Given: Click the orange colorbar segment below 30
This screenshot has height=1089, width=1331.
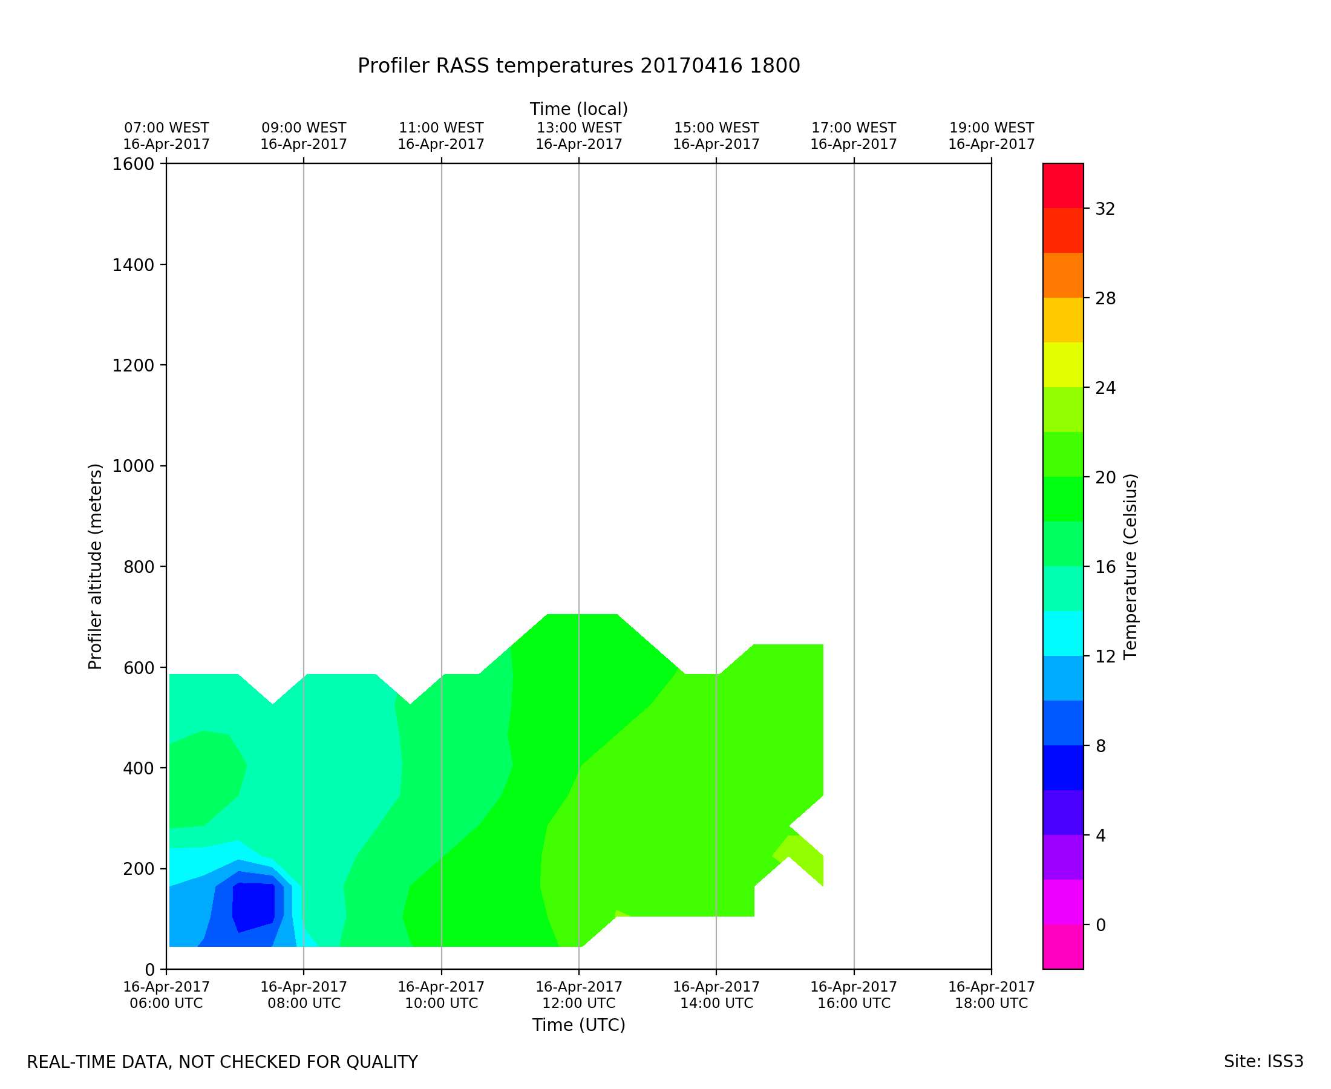Looking at the screenshot, I should coord(1062,275).
